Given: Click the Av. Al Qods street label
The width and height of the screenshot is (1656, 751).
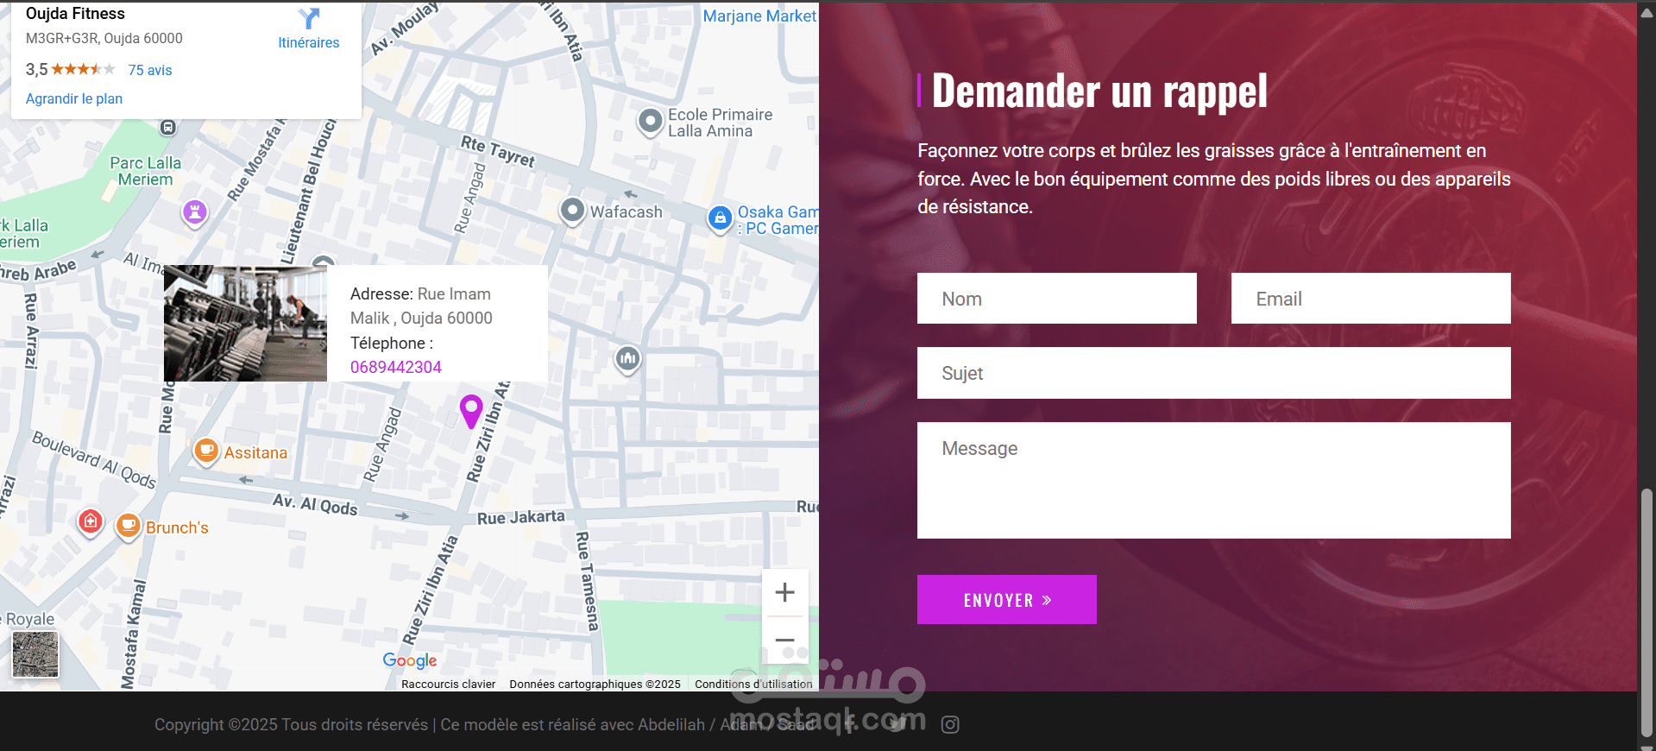Looking at the screenshot, I should [x=315, y=504].
